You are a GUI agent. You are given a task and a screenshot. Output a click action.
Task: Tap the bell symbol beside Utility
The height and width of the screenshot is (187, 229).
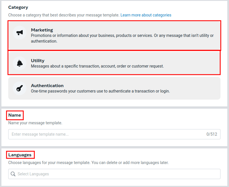[x=19, y=63]
